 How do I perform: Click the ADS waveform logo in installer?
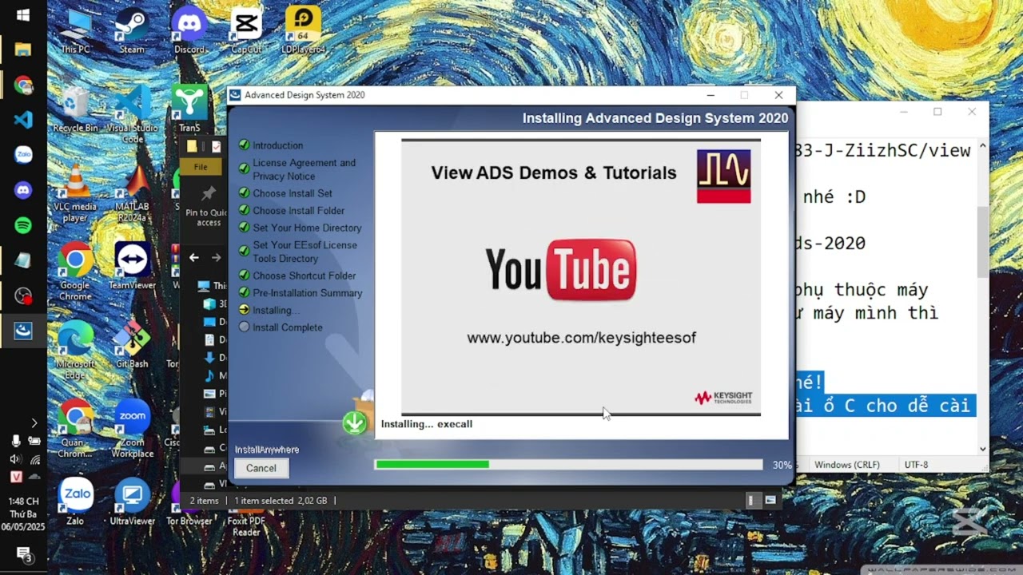tap(723, 176)
